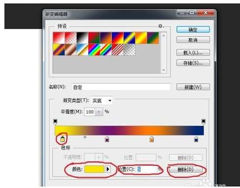The image size is (240, 188).
Task: Click the lower 删除(D) button
Action: coord(186,170)
